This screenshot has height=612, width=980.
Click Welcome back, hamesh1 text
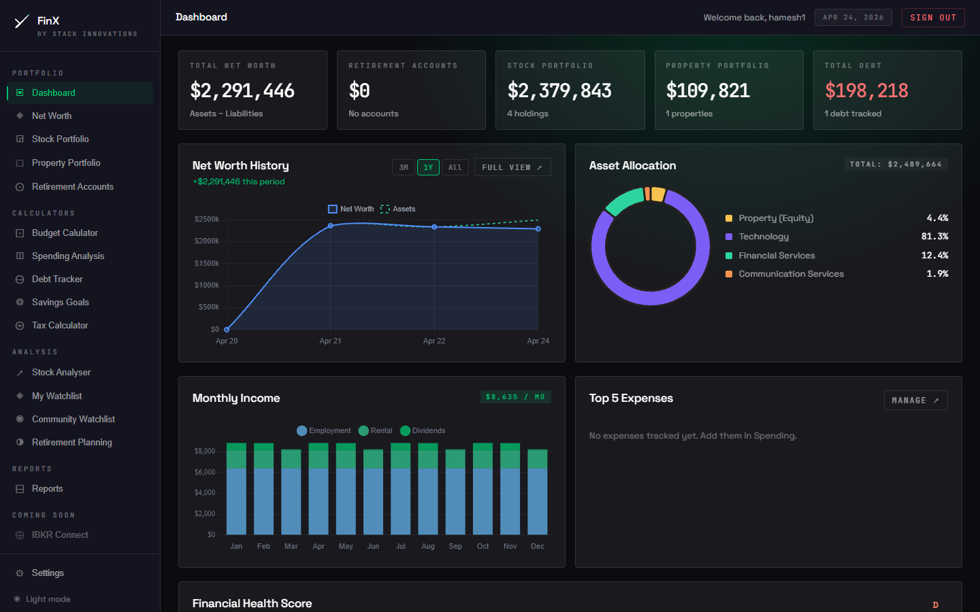point(754,18)
